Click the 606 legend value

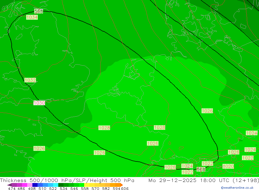[x=125, y=189]
